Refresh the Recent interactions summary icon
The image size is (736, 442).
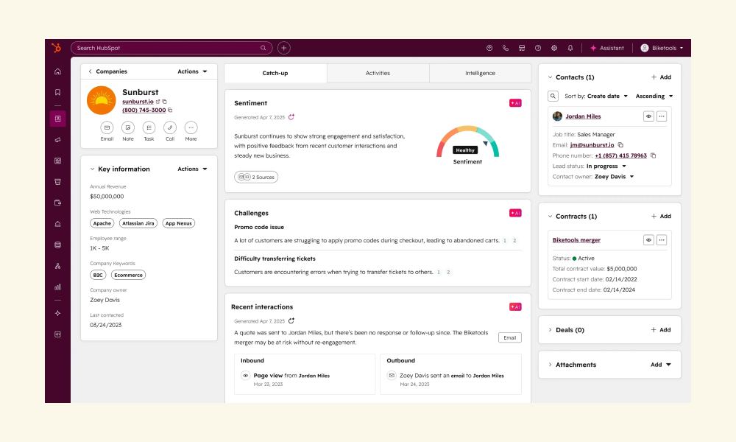point(291,320)
